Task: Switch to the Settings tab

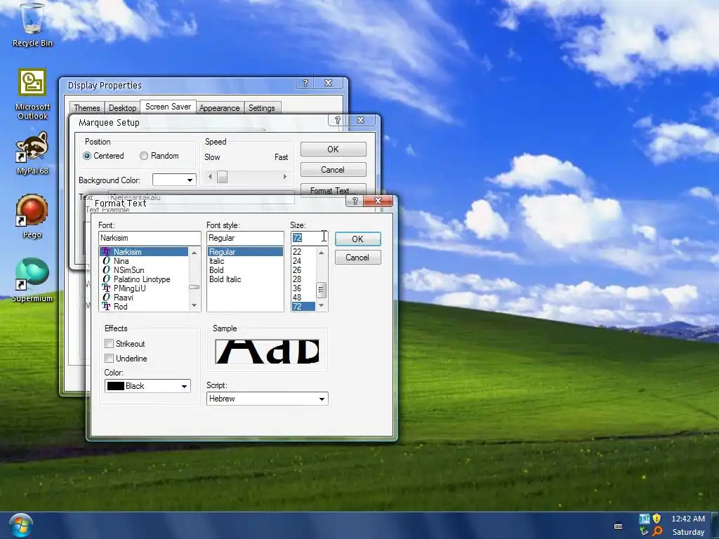Action: 262,108
